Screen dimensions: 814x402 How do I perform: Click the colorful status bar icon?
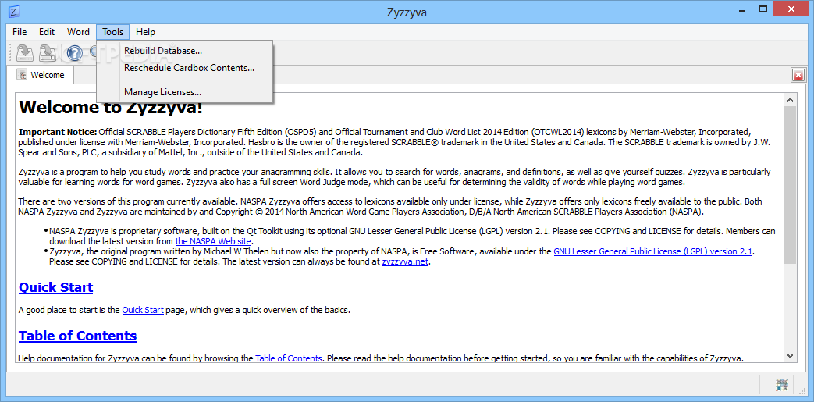pyautogui.click(x=782, y=385)
